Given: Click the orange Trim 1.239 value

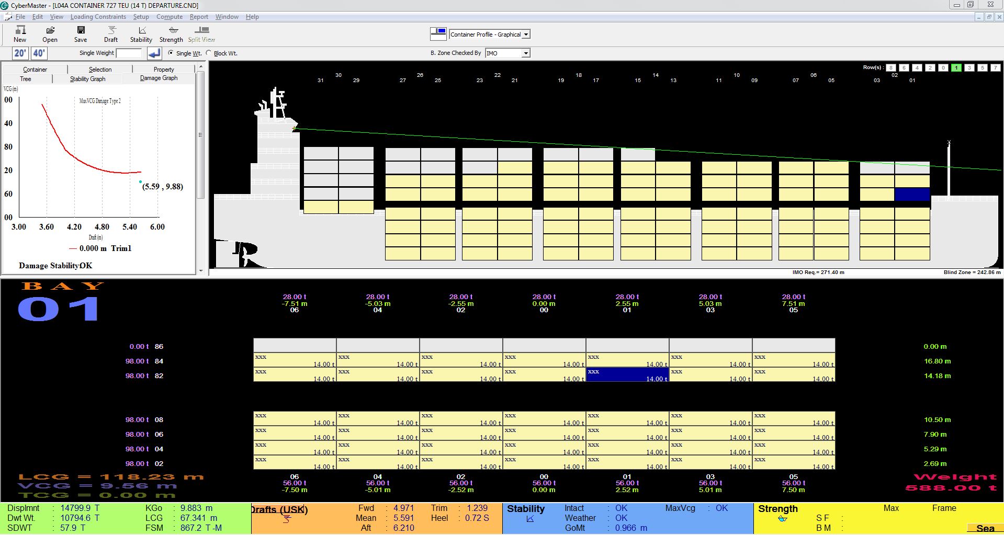Looking at the screenshot, I should [x=477, y=508].
